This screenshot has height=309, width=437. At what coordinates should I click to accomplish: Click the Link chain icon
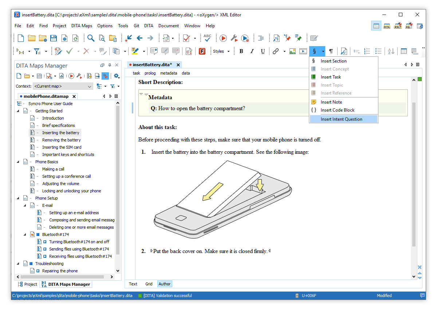point(276,51)
